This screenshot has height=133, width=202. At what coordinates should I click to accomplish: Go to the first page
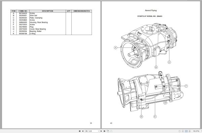click(x=79, y=131)
